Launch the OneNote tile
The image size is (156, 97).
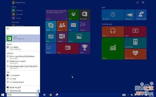[x=62, y=37]
